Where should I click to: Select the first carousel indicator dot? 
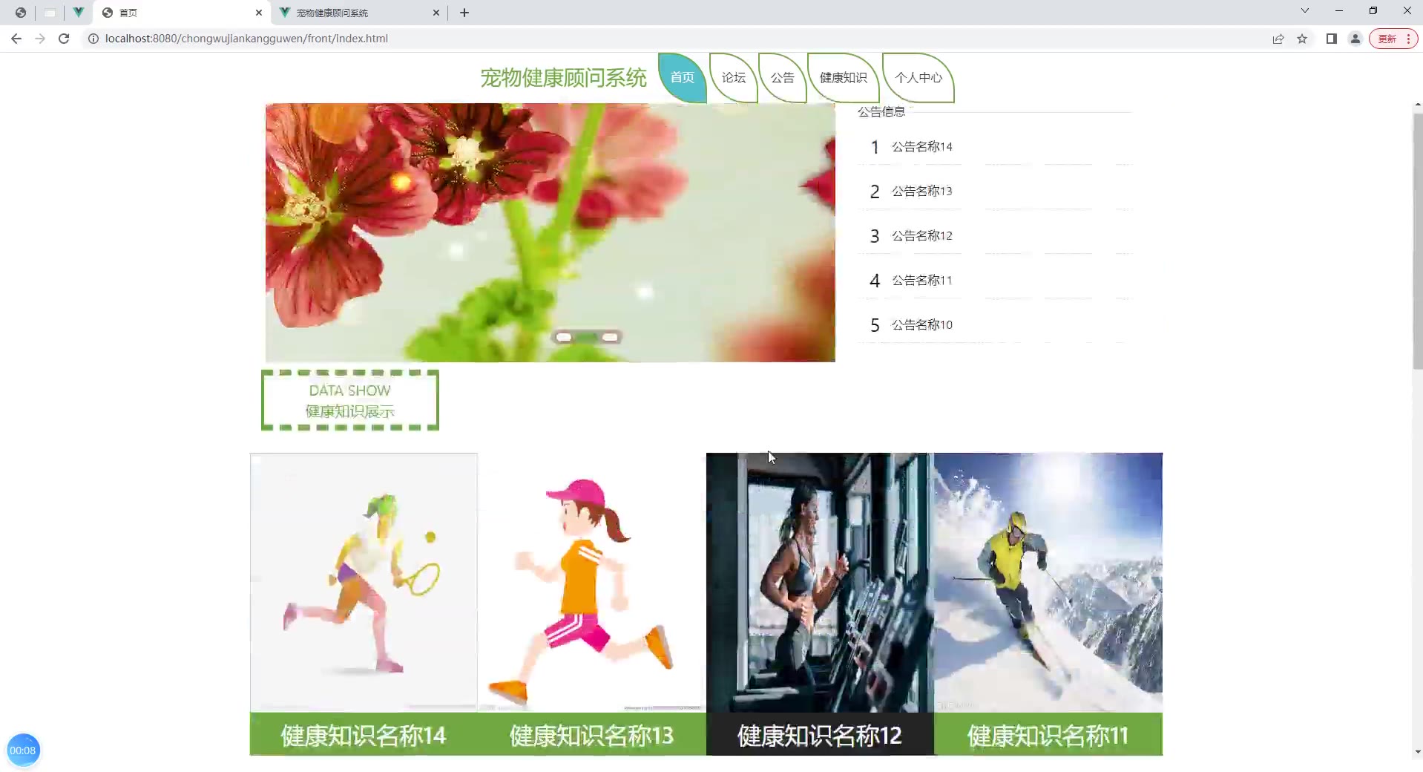coord(564,337)
